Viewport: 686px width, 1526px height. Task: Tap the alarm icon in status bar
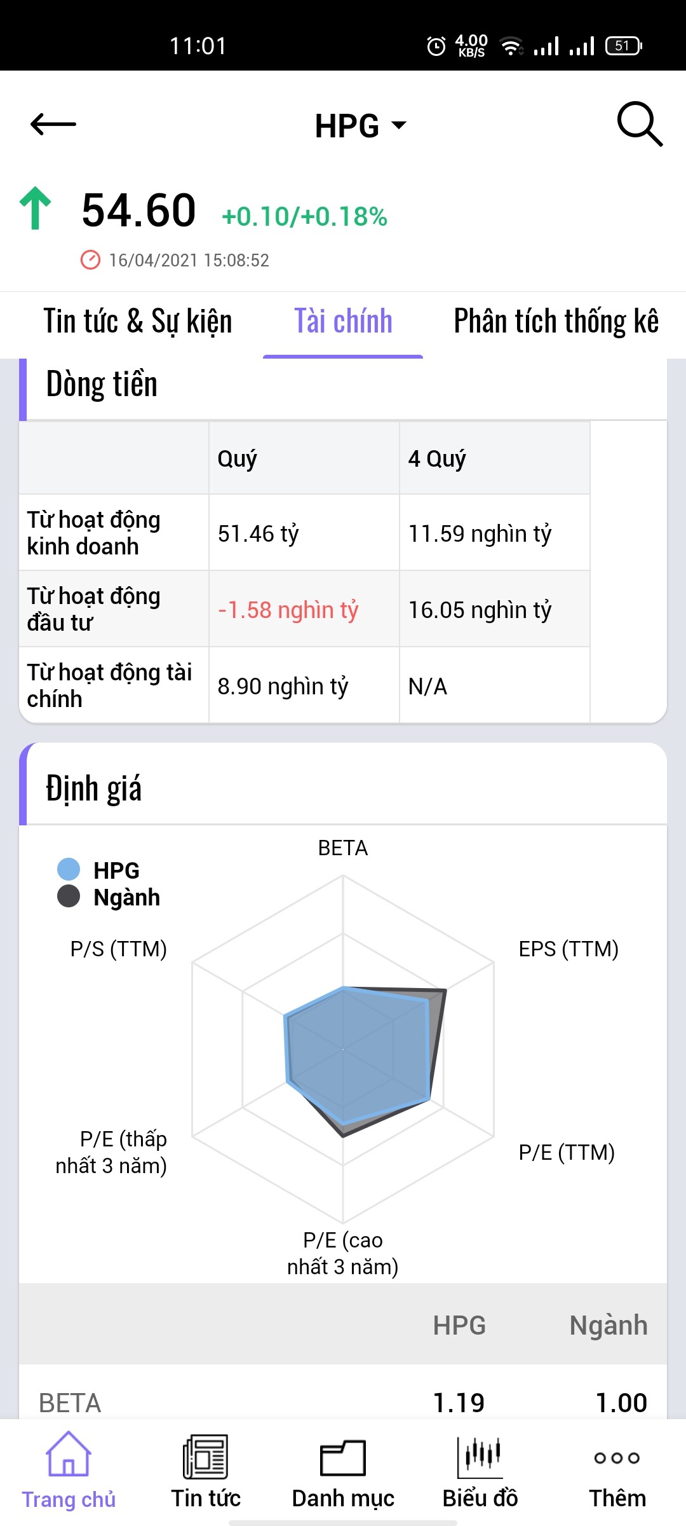pyautogui.click(x=436, y=46)
